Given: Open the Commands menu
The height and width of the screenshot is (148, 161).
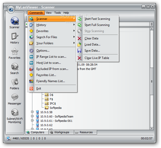Looking at the screenshot, I should coord(36,13).
